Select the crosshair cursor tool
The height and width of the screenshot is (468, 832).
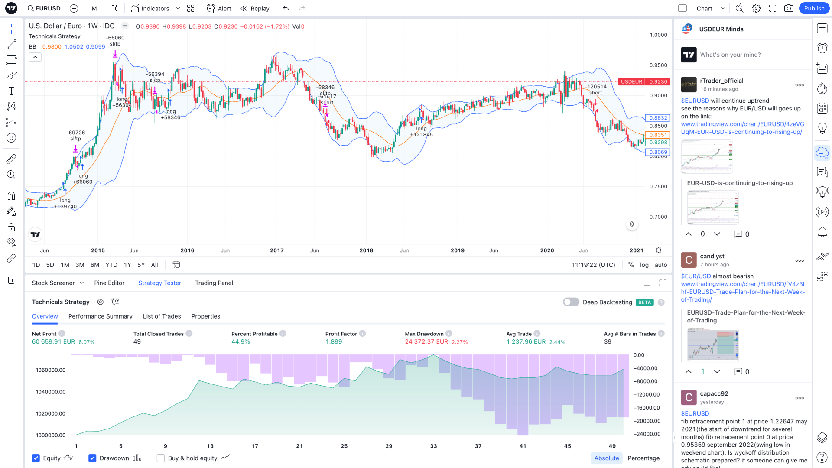[x=11, y=29]
